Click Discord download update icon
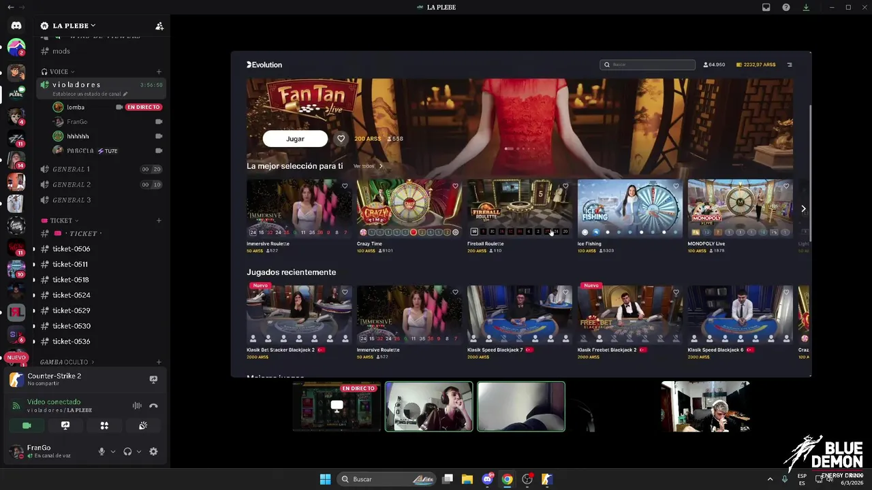872x490 pixels. pos(806,7)
